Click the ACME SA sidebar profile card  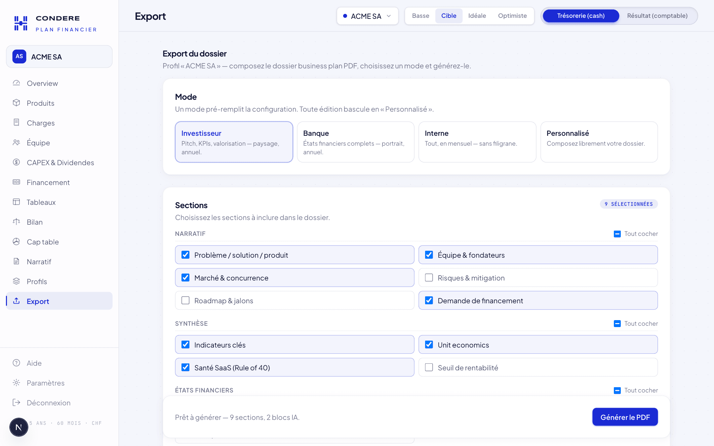click(59, 56)
